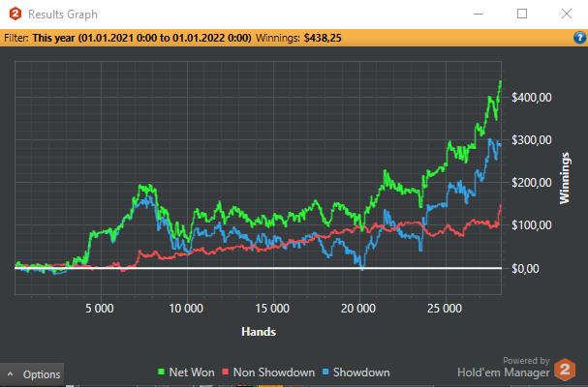Click the blue Showdown legend square
This screenshot has width=588, height=387.
pyautogui.click(x=325, y=372)
